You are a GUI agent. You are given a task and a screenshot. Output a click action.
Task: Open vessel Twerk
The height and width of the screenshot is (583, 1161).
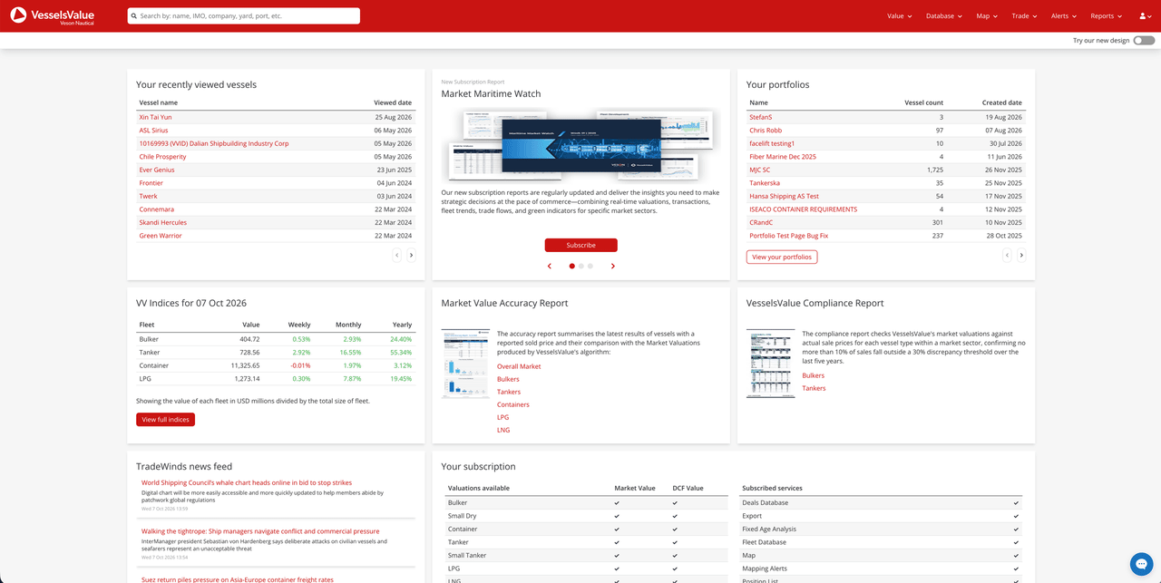[148, 196]
